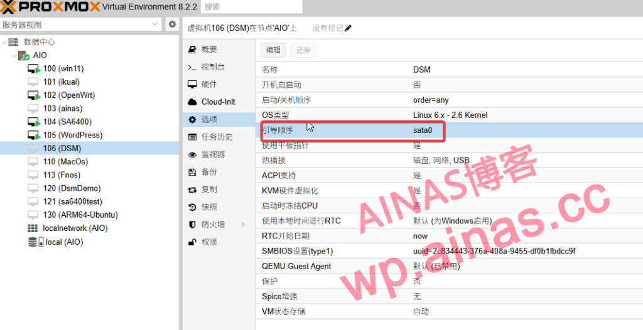643x330 pixels.
Task: Open the server view gear settings
Action: point(172,24)
